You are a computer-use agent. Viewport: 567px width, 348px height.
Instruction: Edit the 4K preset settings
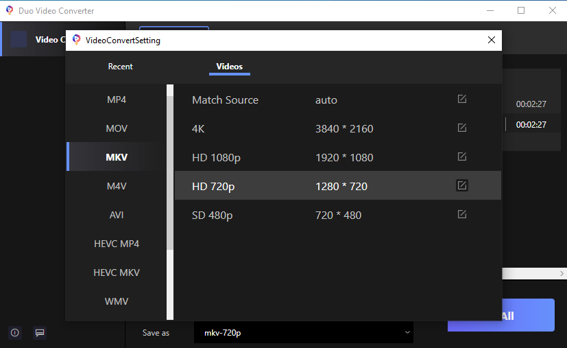pos(462,128)
